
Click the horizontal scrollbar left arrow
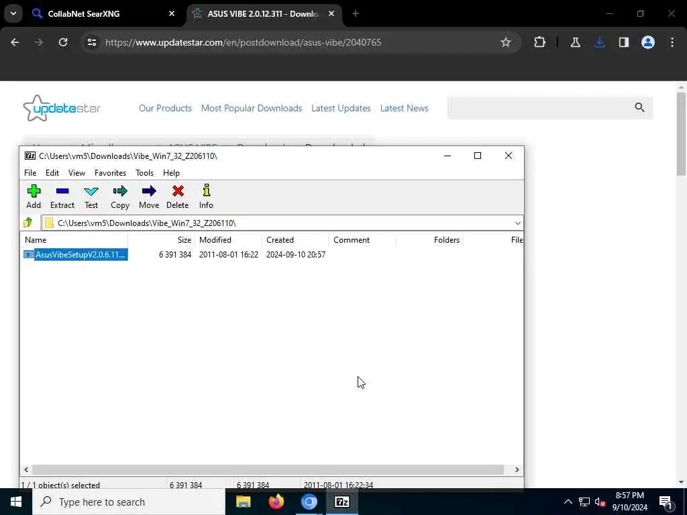point(26,470)
